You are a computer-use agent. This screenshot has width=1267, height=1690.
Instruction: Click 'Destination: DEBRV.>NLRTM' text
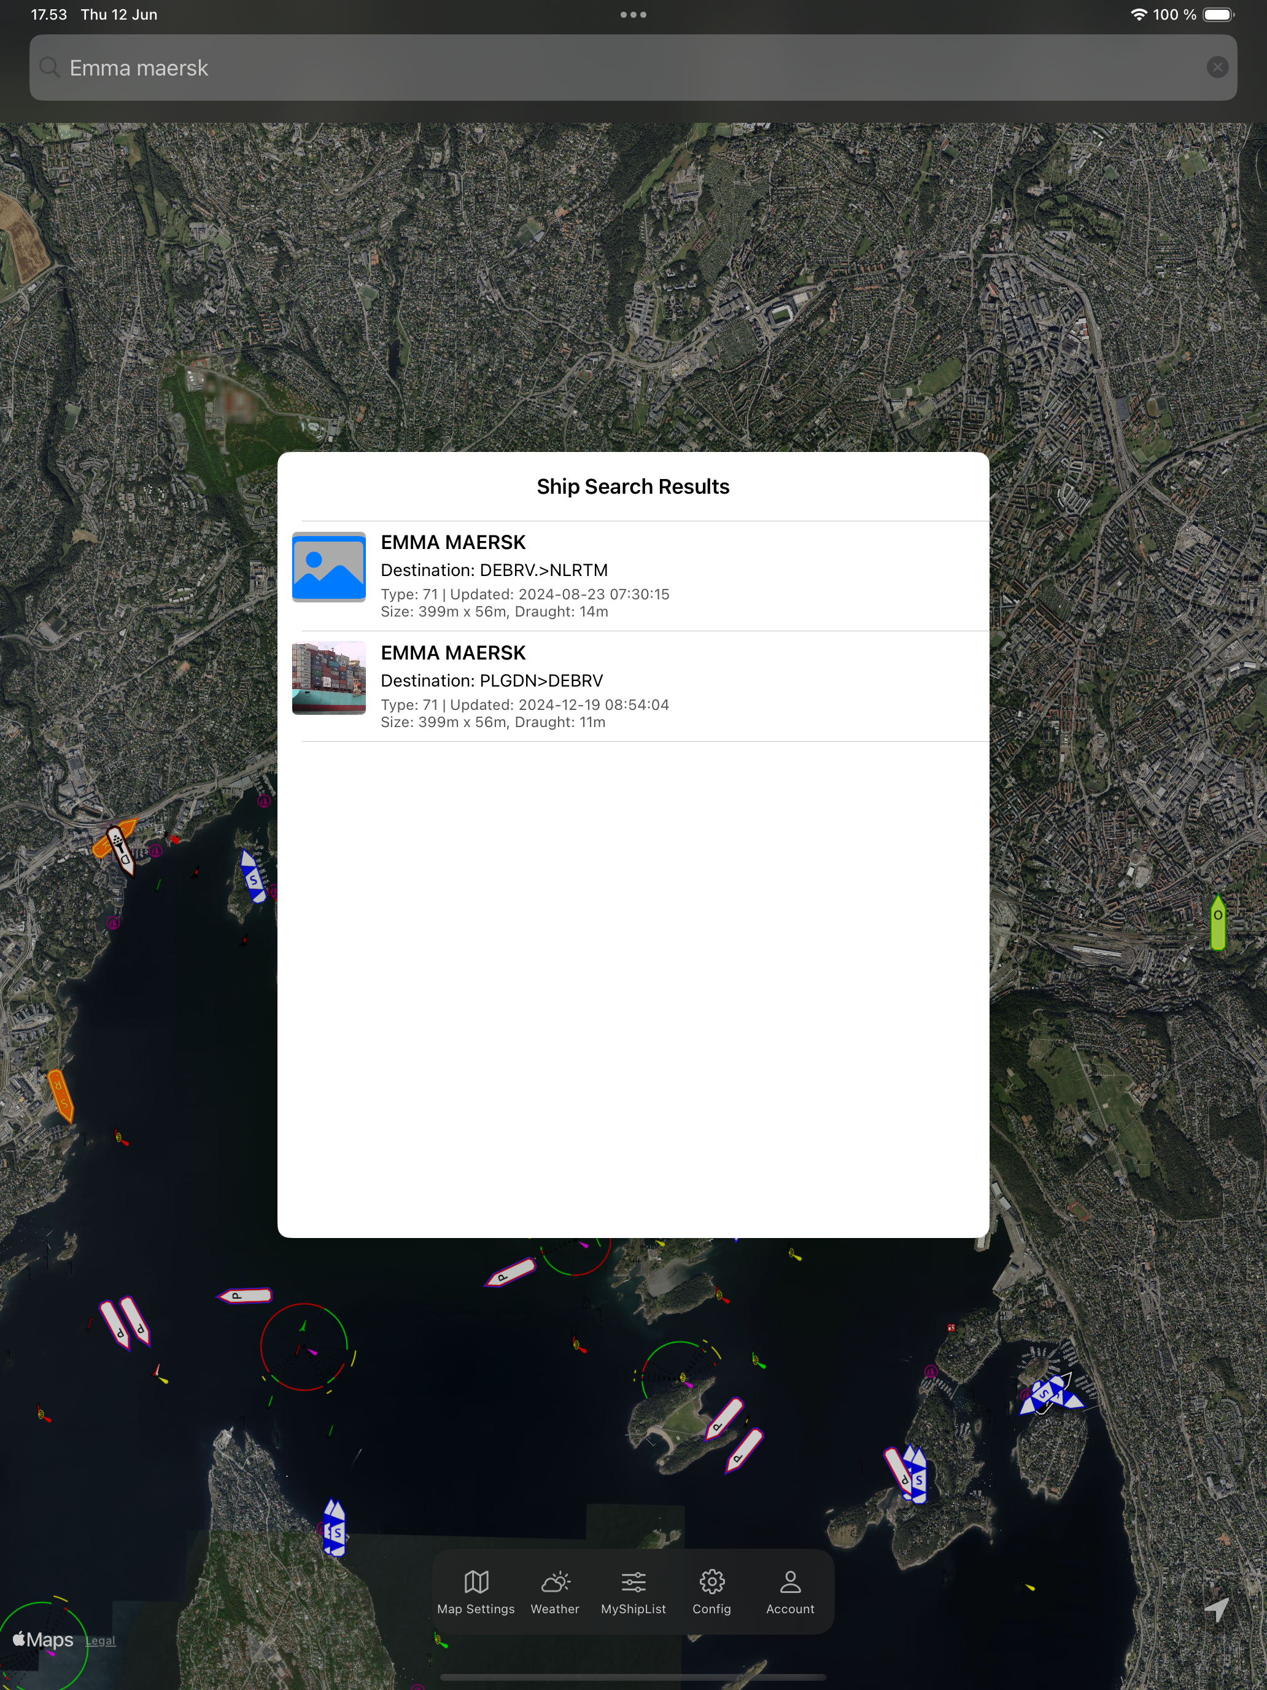[494, 570]
